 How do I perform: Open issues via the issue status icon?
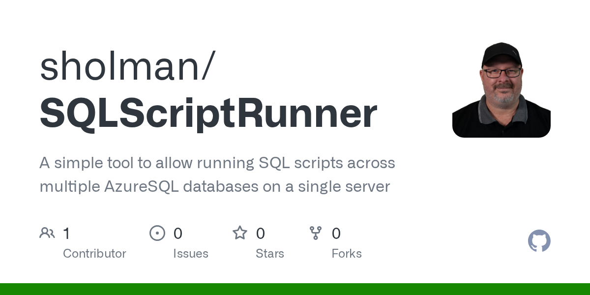pyautogui.click(x=157, y=233)
